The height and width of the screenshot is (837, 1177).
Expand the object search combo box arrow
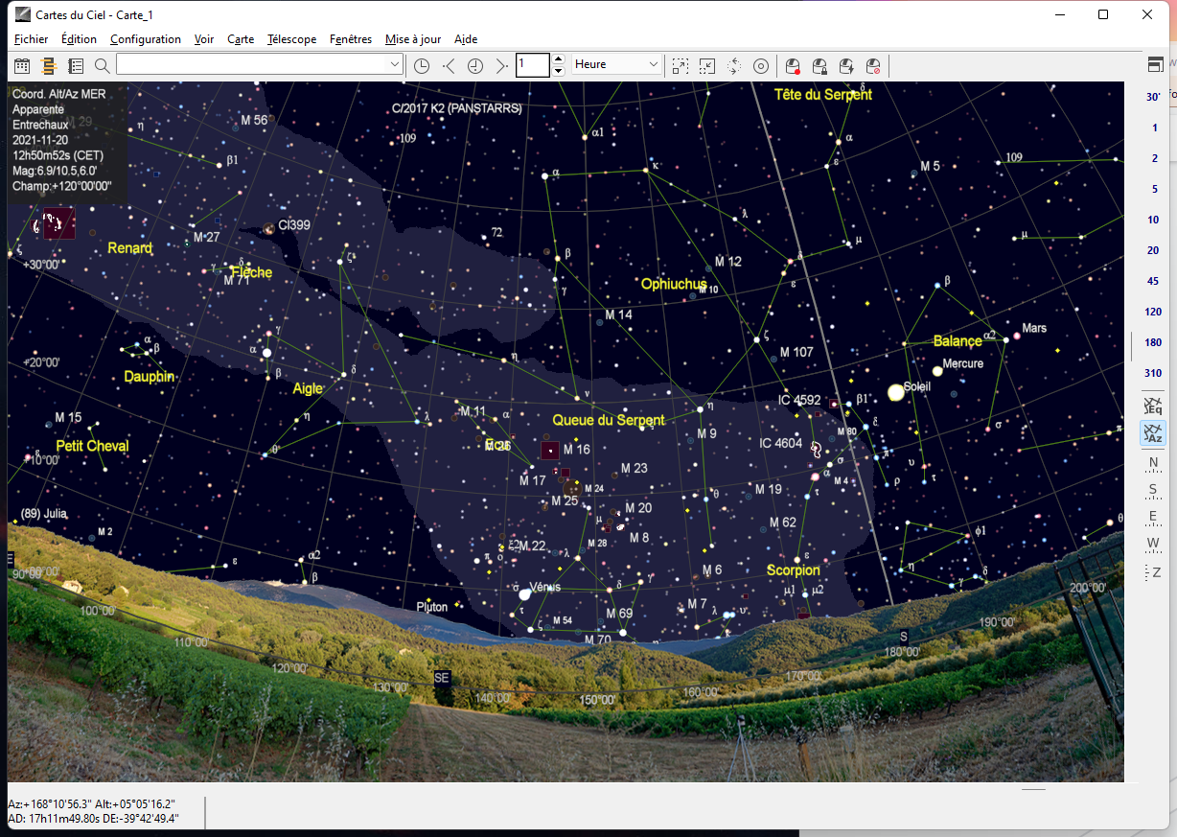(394, 65)
